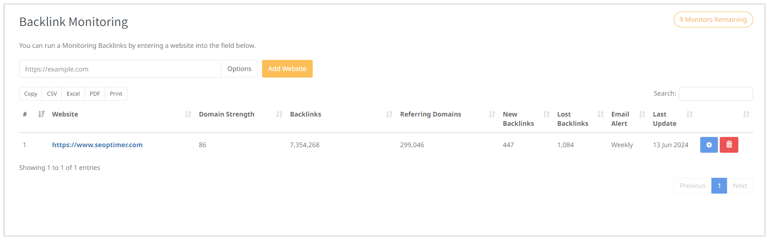Go to pagination page 1
The image size is (769, 240).
tap(719, 186)
